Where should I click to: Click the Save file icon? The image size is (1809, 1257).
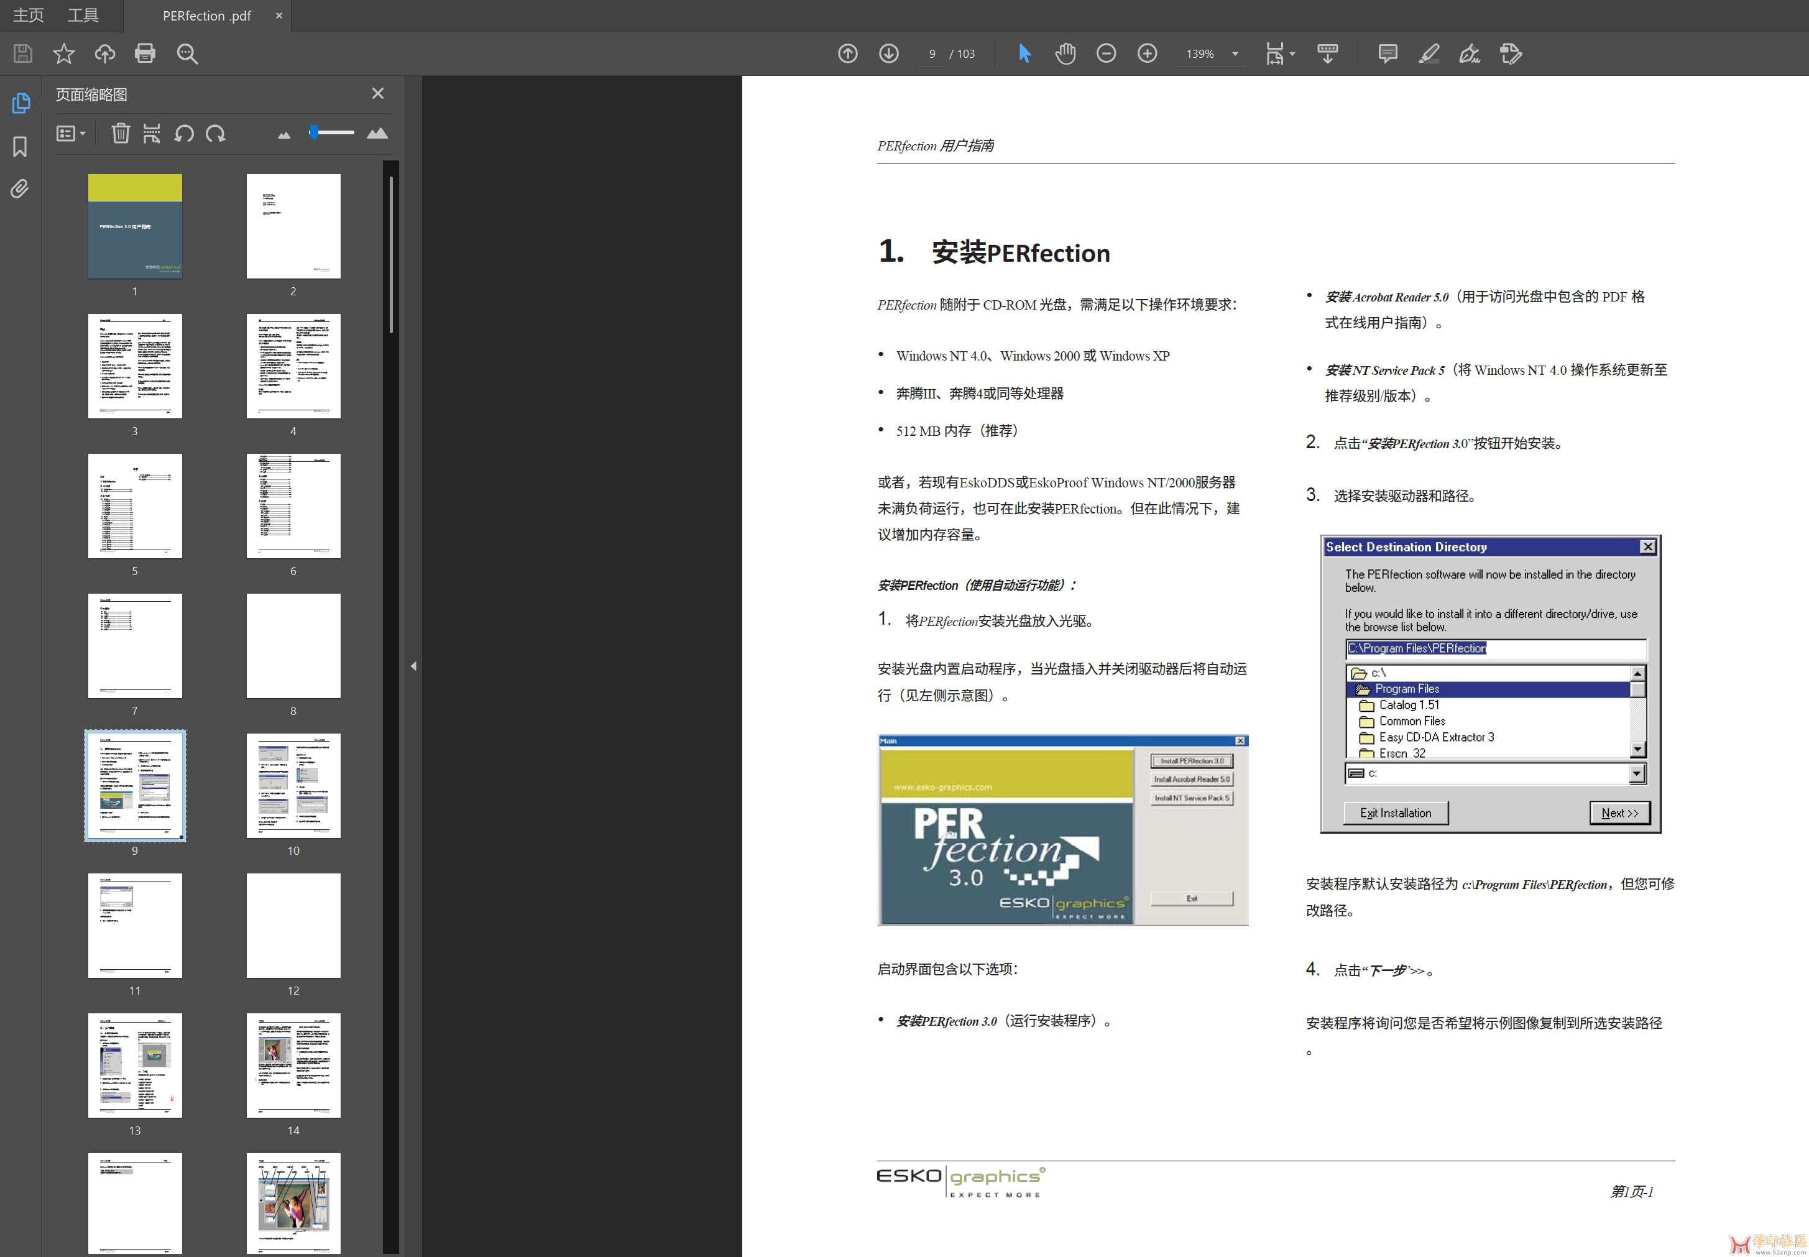click(23, 53)
